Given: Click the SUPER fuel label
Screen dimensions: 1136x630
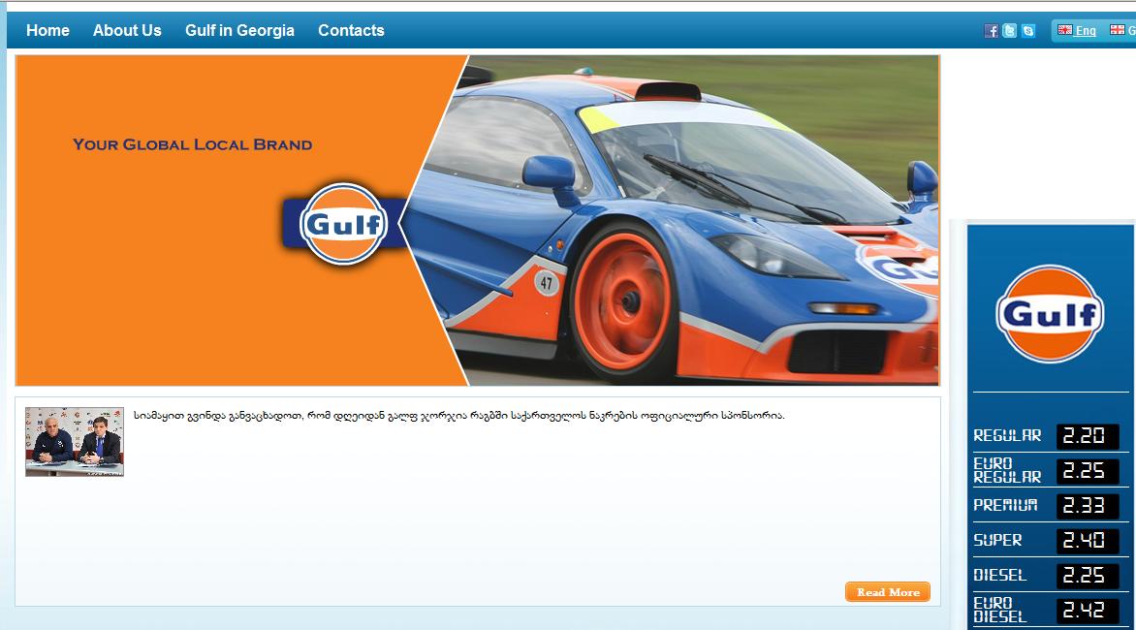Looking at the screenshot, I should click(x=997, y=540).
